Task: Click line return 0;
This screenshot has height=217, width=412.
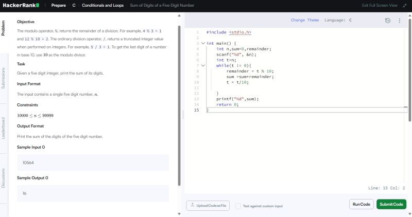Action: point(227,104)
